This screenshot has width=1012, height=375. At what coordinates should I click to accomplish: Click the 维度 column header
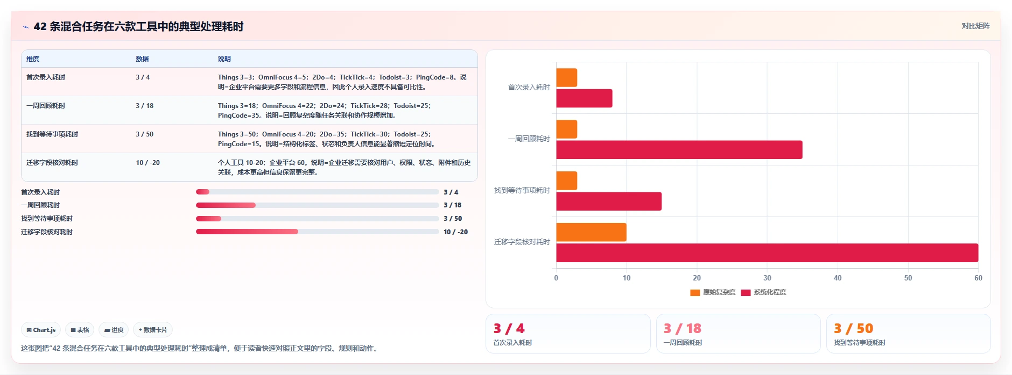coord(33,59)
